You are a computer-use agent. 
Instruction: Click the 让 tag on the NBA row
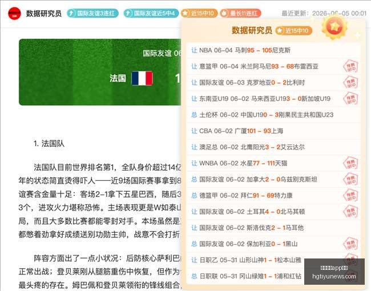tap(194, 50)
